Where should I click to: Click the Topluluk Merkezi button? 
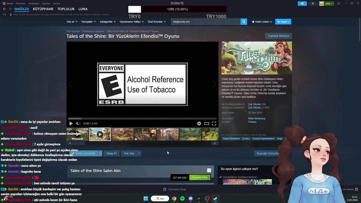coord(278,36)
